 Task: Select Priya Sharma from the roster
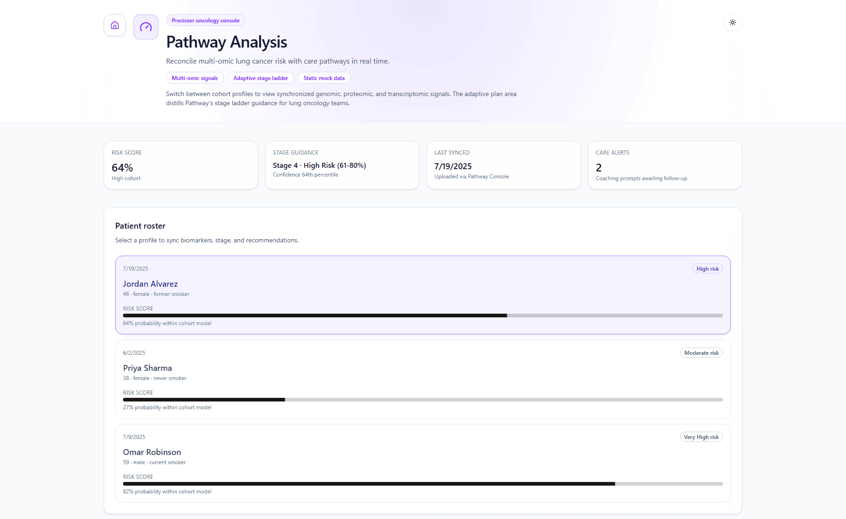pos(423,379)
